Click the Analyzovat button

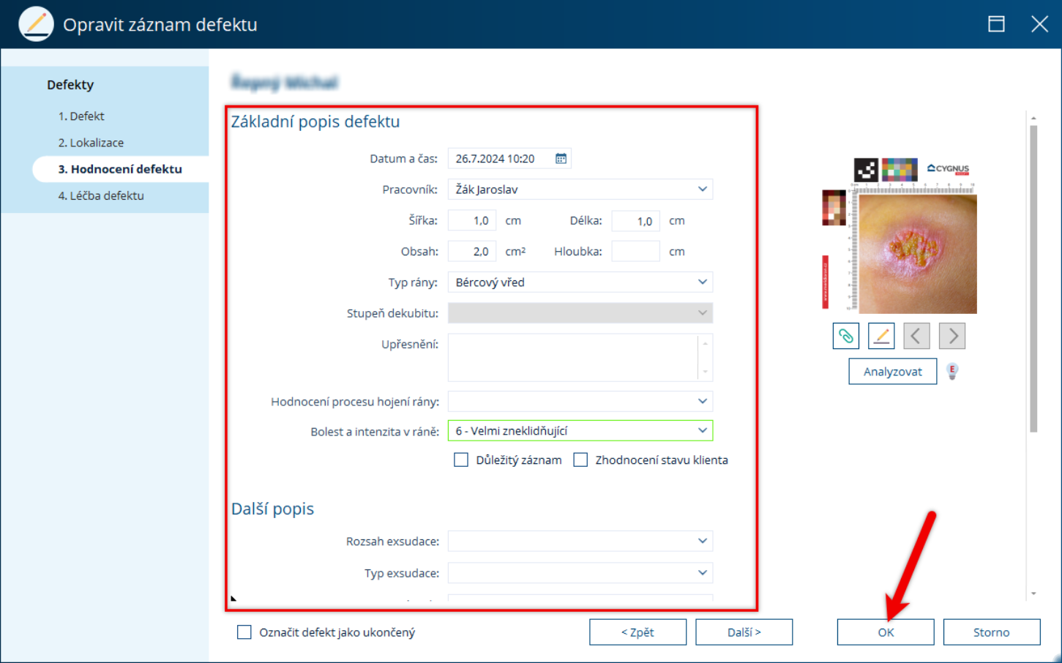893,372
